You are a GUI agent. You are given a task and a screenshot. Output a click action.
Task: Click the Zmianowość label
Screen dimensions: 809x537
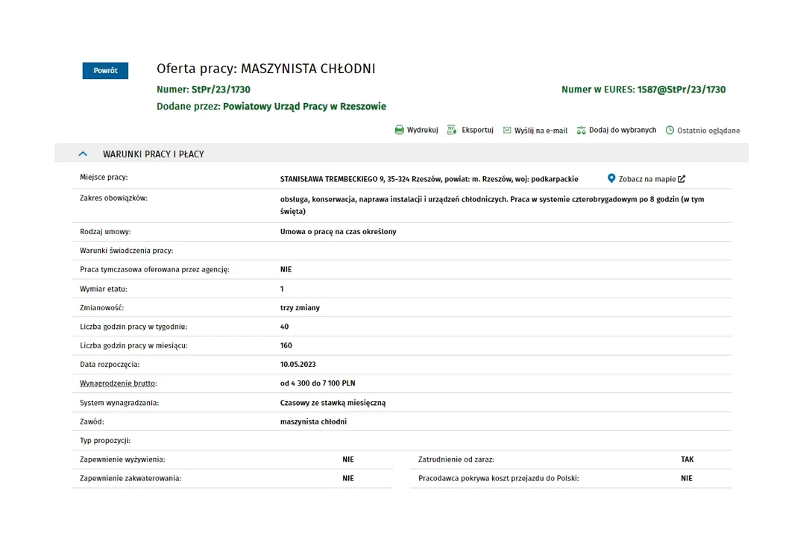coord(101,308)
